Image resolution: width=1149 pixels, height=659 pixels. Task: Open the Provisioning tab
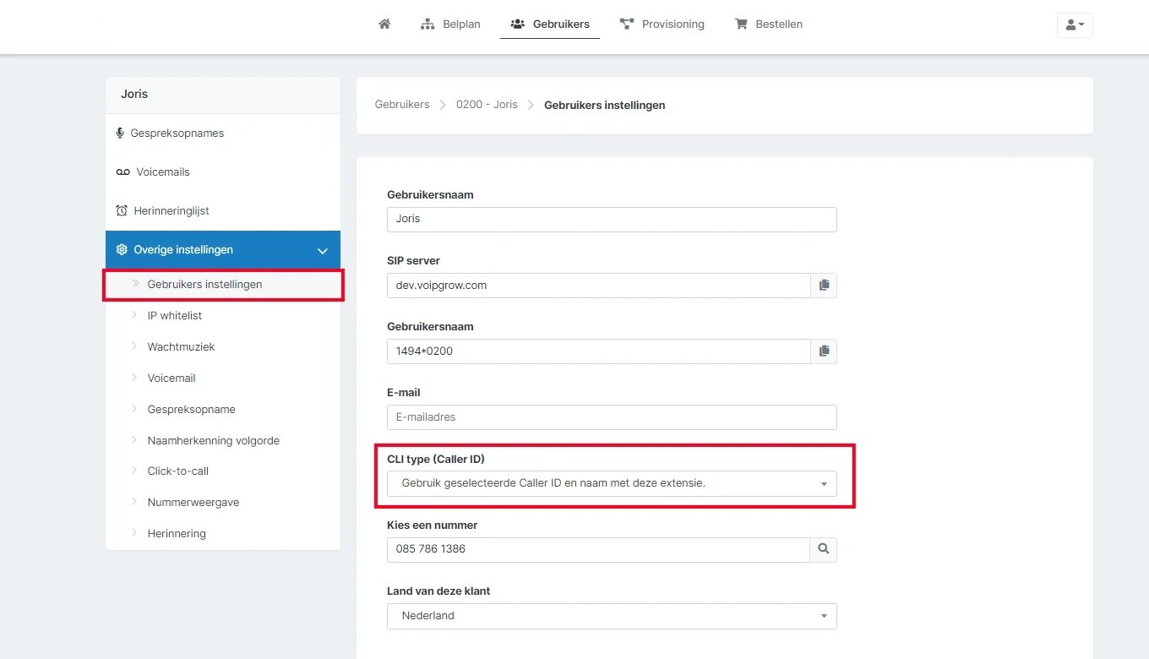pos(662,24)
